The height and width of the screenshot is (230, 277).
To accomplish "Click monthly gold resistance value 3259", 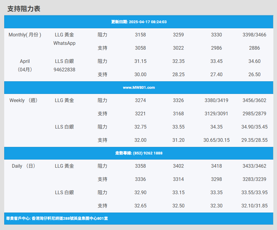I will pos(178,35).
